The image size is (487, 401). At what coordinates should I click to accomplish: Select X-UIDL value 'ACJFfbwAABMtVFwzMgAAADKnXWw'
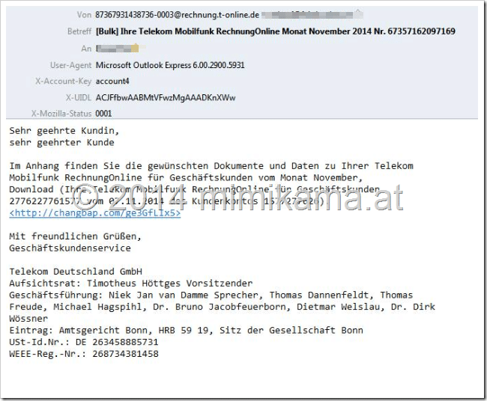point(166,98)
